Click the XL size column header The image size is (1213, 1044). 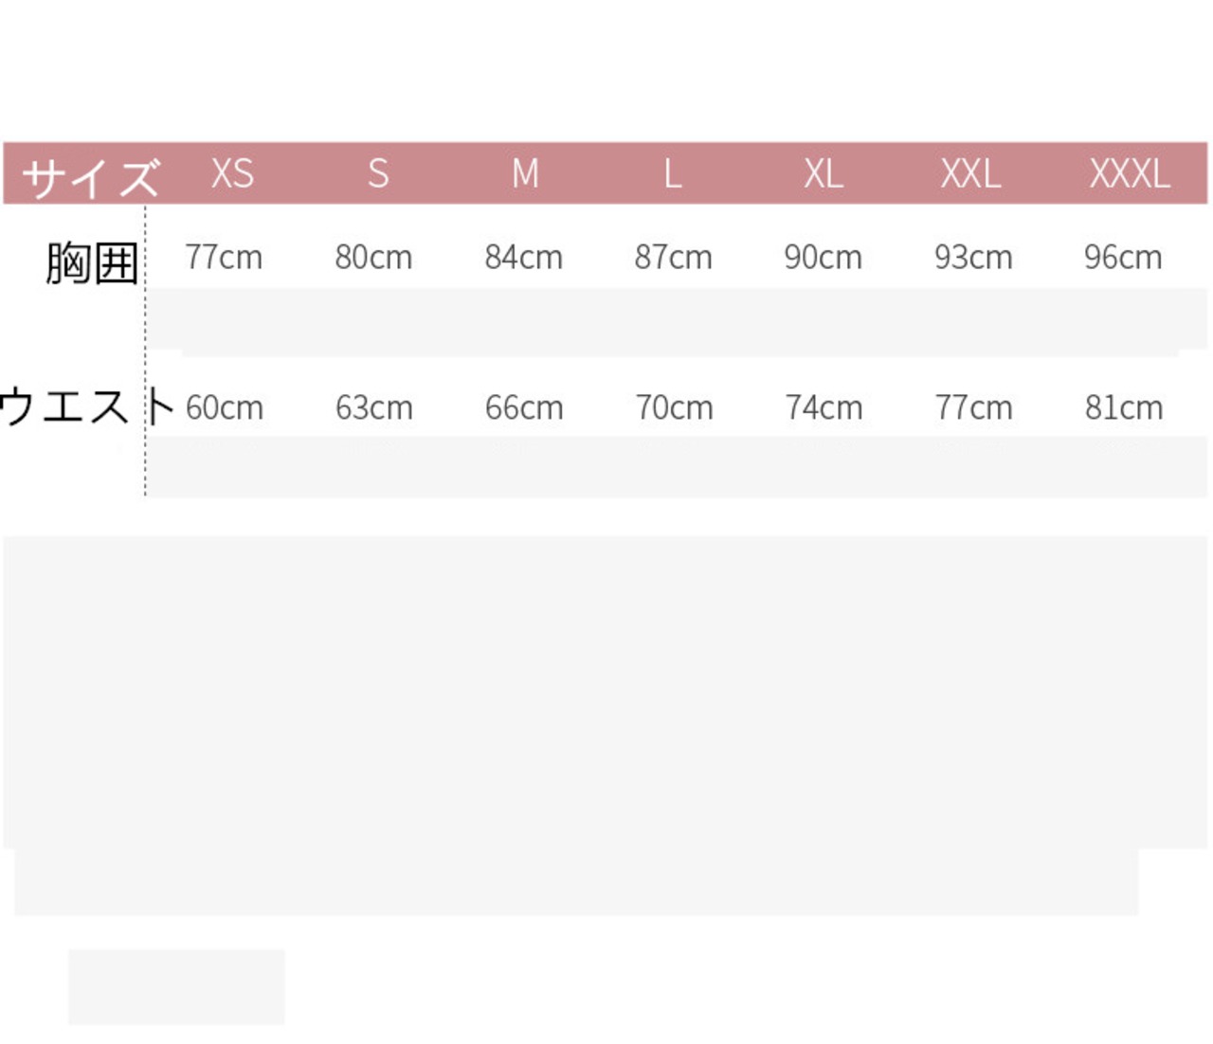pyautogui.click(x=823, y=173)
